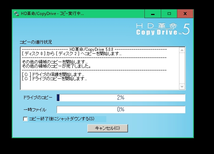Click log line '[C:]ドライブのコピーを開始します...'
This screenshot has height=154, width=214.
[55, 79]
